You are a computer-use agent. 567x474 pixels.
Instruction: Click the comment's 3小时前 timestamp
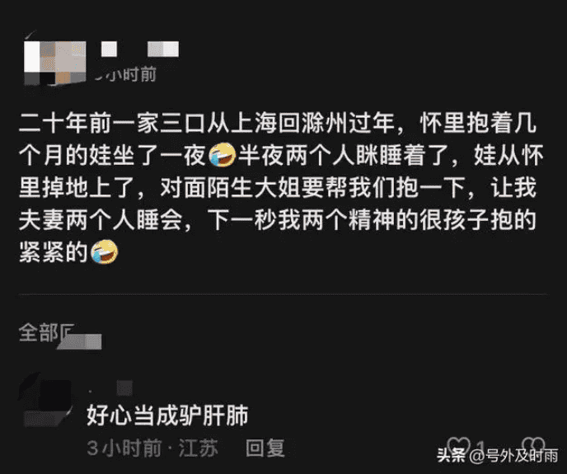[124, 448]
